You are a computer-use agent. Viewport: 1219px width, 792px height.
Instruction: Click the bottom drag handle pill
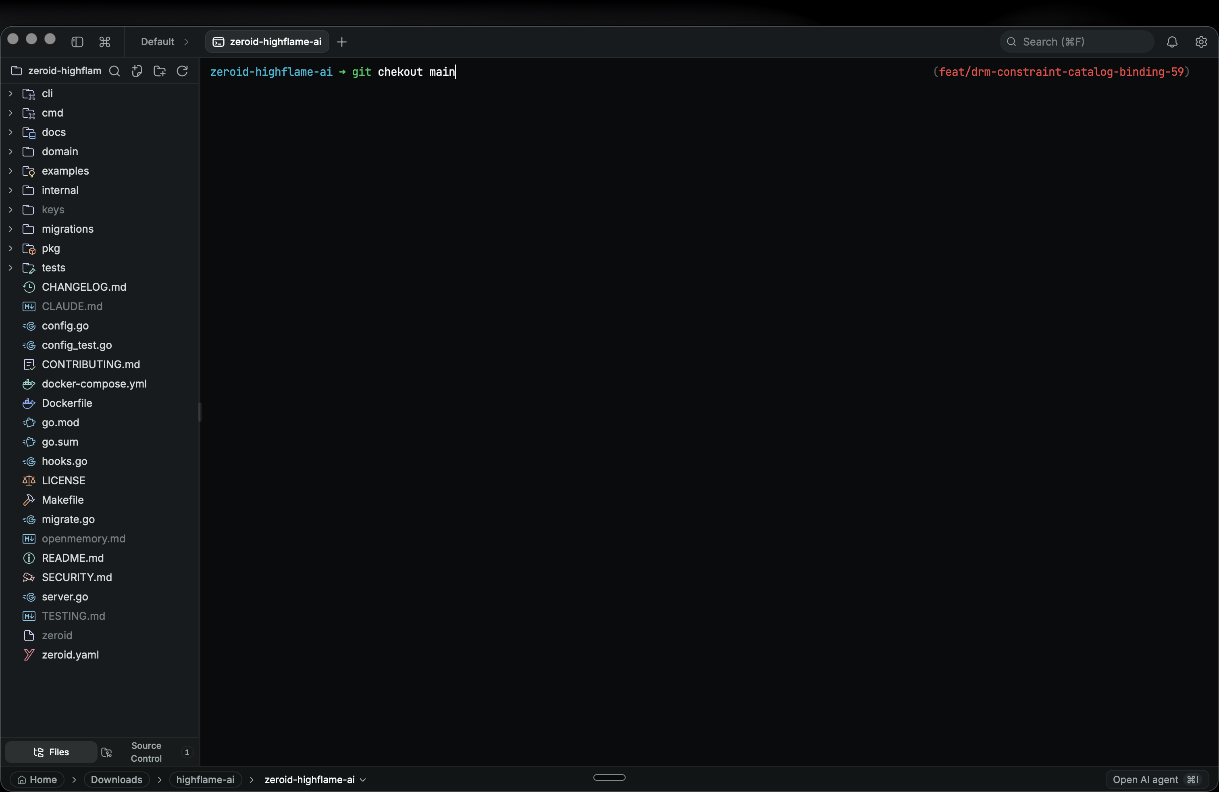(x=609, y=777)
